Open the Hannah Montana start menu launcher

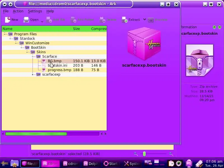(4, 164)
